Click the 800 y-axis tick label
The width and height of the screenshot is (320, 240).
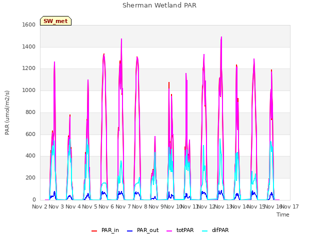[30, 112]
